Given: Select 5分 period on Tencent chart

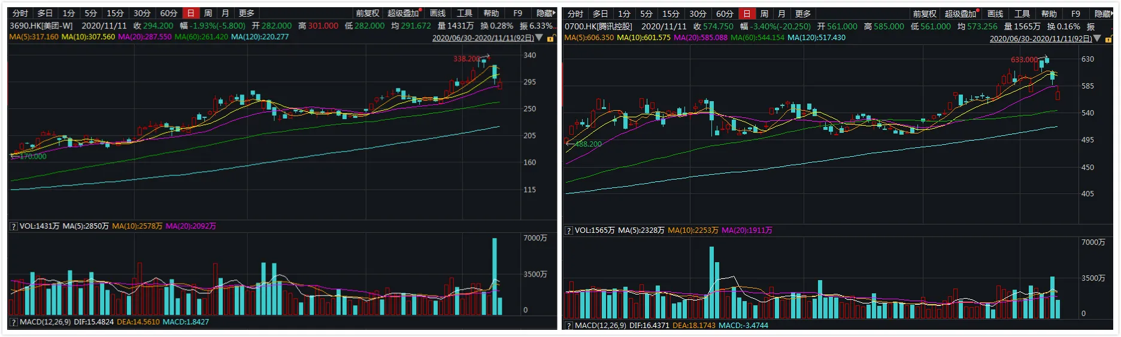Looking at the screenshot, I should pos(647,14).
